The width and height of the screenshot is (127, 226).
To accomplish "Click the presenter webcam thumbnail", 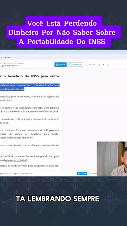I will point(112,159).
